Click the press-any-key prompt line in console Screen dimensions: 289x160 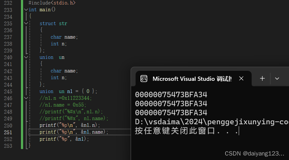tap(187, 131)
